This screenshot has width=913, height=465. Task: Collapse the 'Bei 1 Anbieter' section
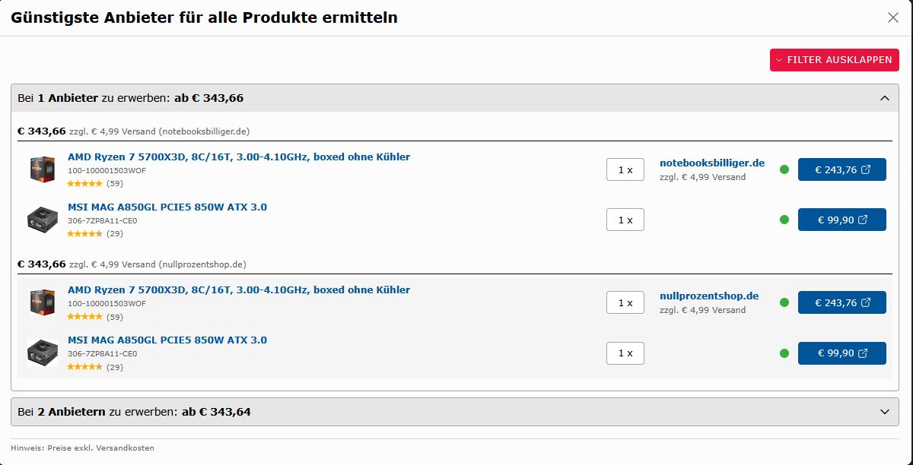pyautogui.click(x=884, y=98)
